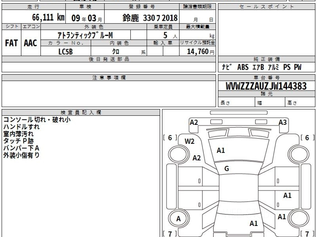Click the A2 mark below W2
317x237 pixels.
197,158
